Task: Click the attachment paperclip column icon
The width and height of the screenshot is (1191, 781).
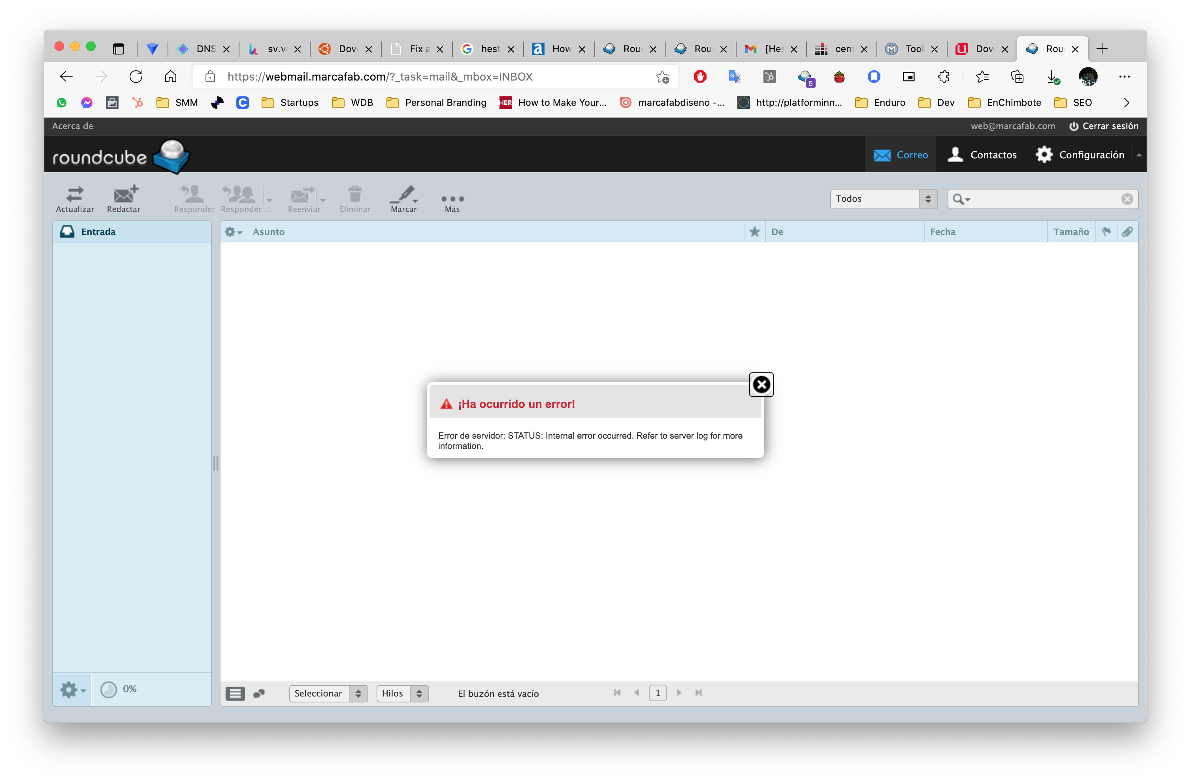Action: [x=1127, y=231]
